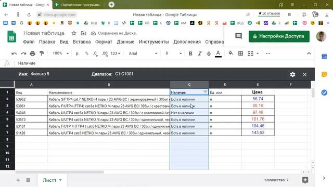Open filter view settings gear
The height and width of the screenshot is (187, 333).
point(292,74)
